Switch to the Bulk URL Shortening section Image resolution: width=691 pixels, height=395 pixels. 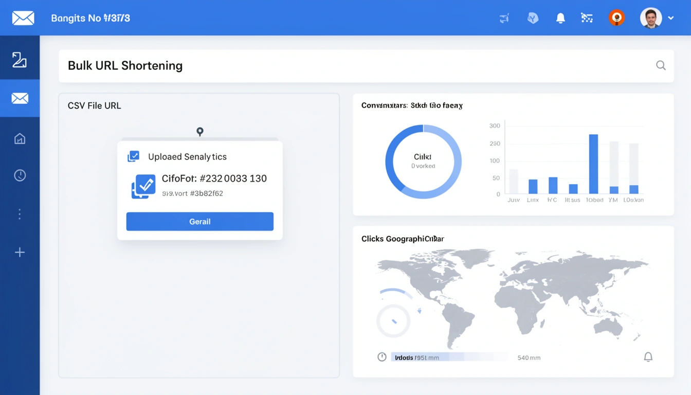tap(125, 65)
